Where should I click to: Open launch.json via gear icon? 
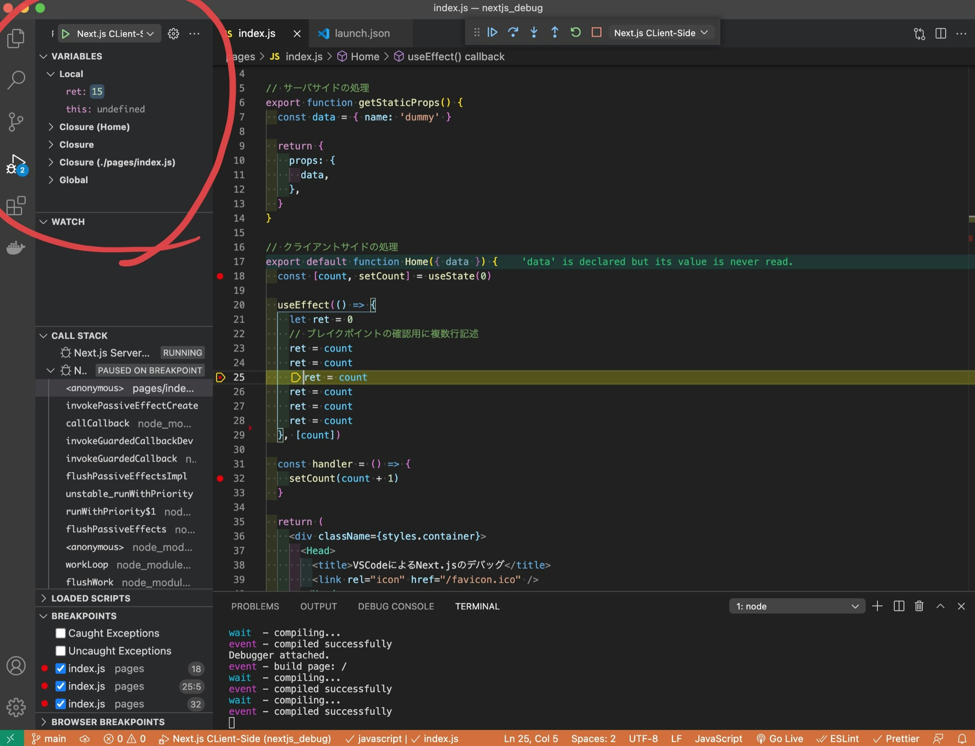click(173, 34)
